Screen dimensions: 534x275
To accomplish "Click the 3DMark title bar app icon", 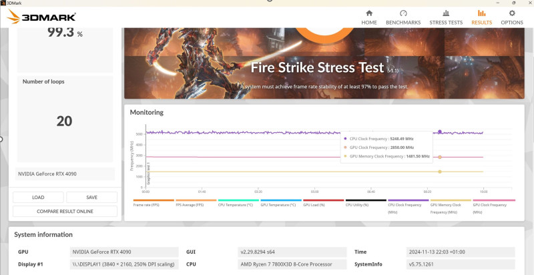I will tap(3, 3).
